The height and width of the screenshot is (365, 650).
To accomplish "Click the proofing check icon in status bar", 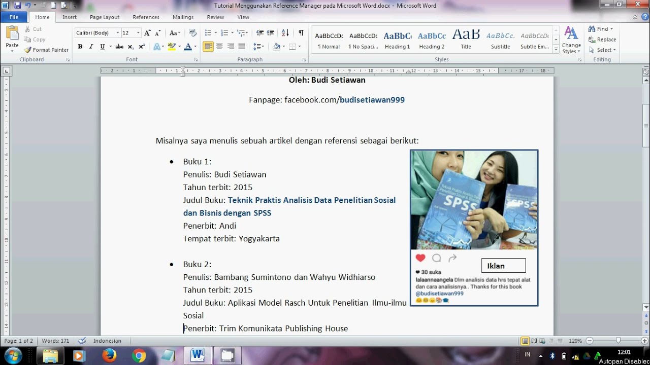I will pyautogui.click(x=82, y=341).
